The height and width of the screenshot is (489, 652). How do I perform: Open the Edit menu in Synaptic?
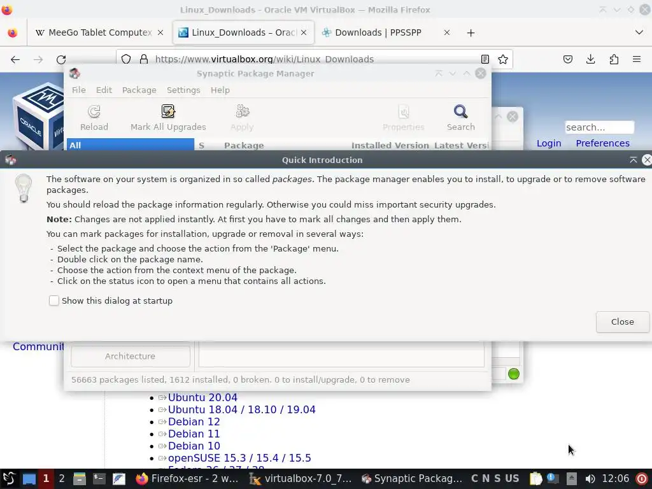[x=104, y=90]
